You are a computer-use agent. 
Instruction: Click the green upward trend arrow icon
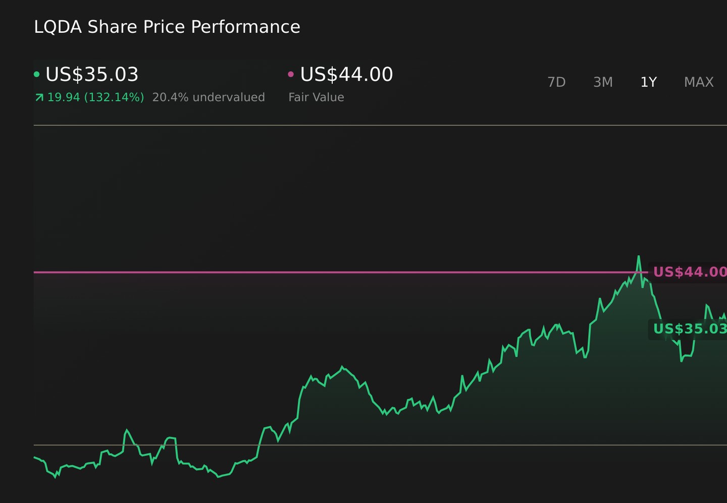click(39, 97)
